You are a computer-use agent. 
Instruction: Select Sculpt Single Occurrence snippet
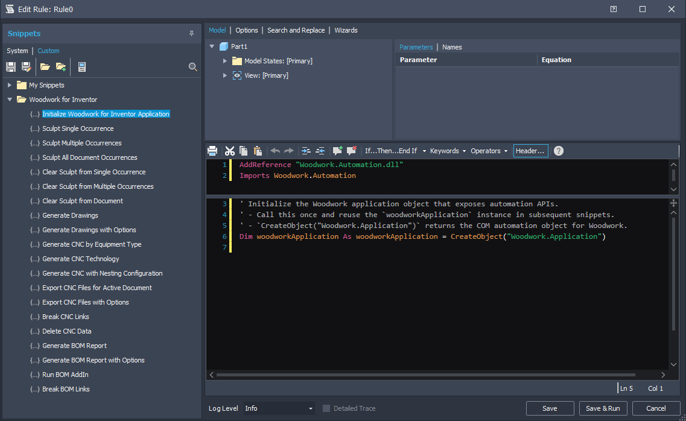(78, 128)
